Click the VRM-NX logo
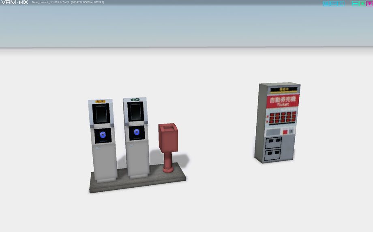Image resolution: width=373 pixels, height=232 pixels. pos(15,2)
